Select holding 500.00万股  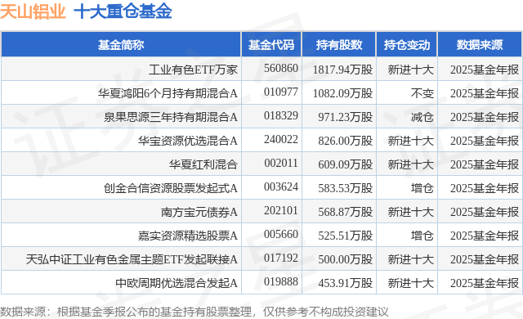(x=345, y=259)
